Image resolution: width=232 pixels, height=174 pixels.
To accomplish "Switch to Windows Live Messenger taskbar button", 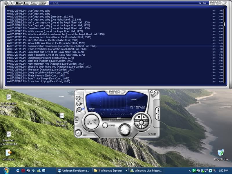I will tap(146, 171).
